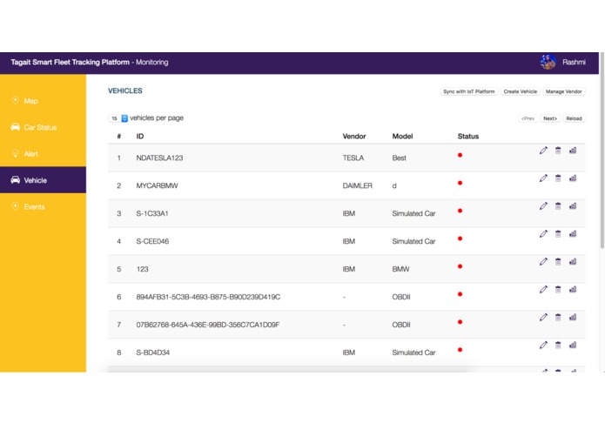Viewport: 605px width, 430px height.
Task: Click the S-CEE046 vehicle ID
Action: (152, 241)
